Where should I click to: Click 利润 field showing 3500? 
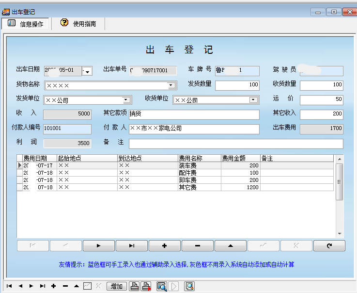coord(67,144)
